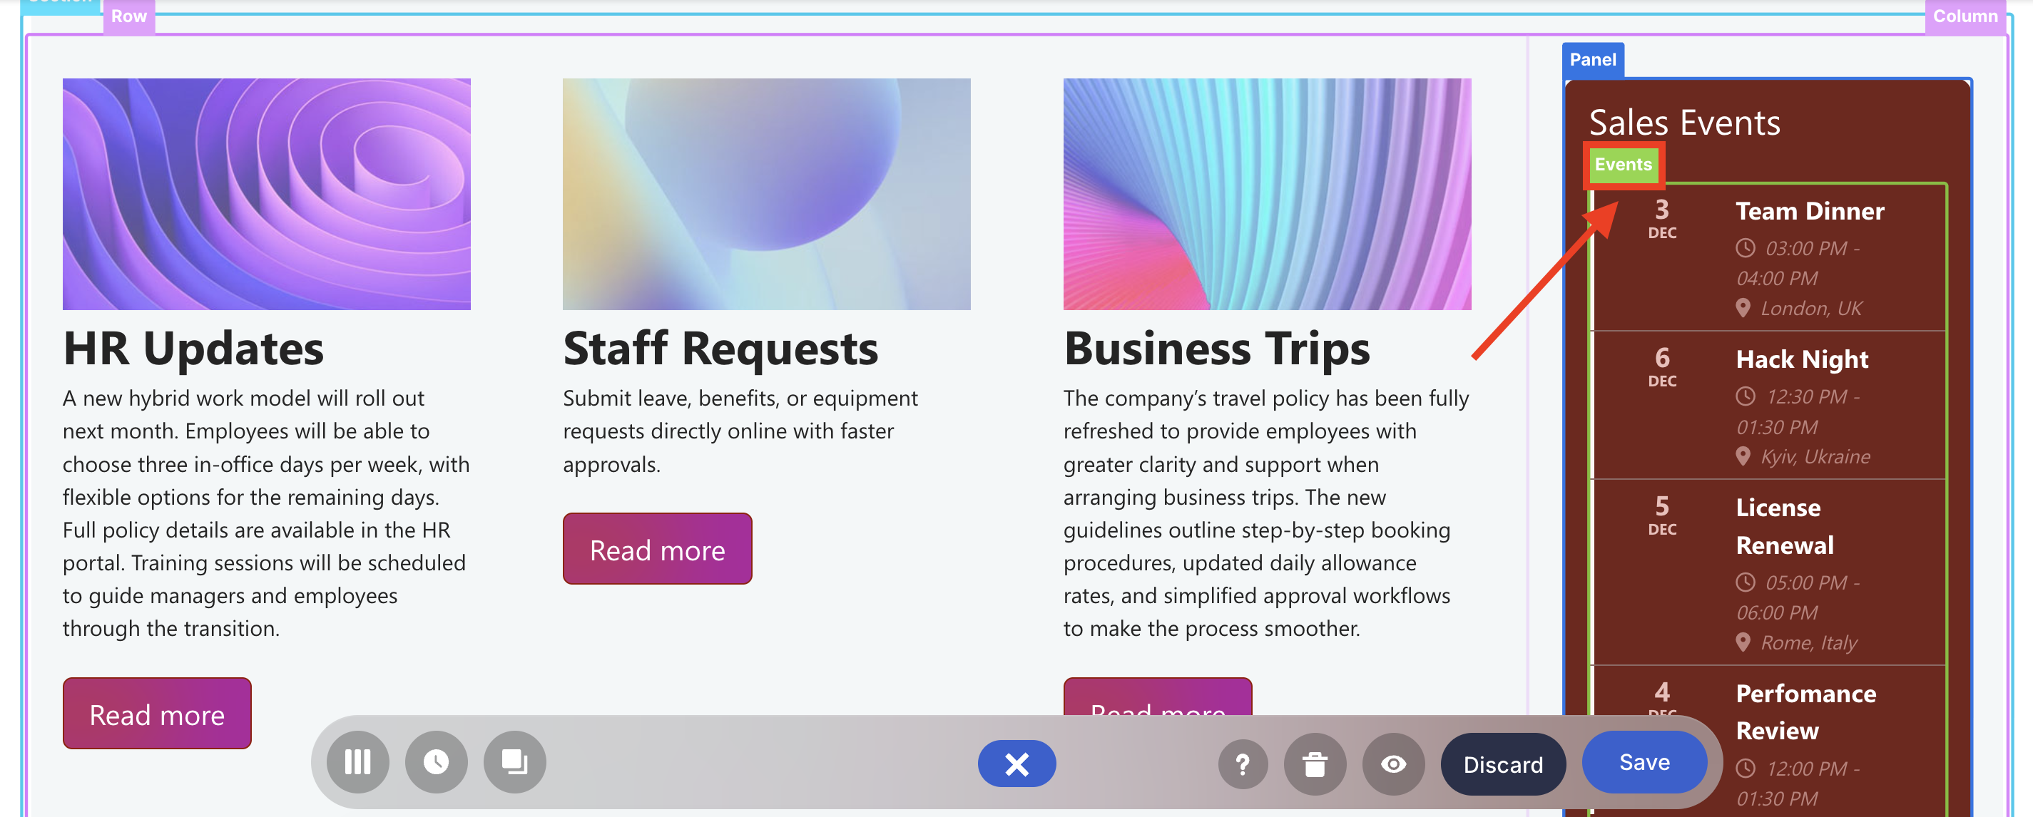Screen dimensions: 2033x817
Task: Click the green Events badge
Action: pyautogui.click(x=1623, y=164)
